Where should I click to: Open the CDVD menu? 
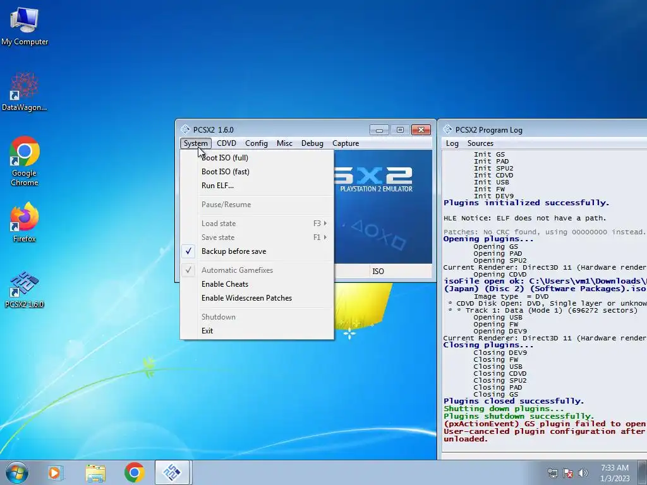click(227, 143)
